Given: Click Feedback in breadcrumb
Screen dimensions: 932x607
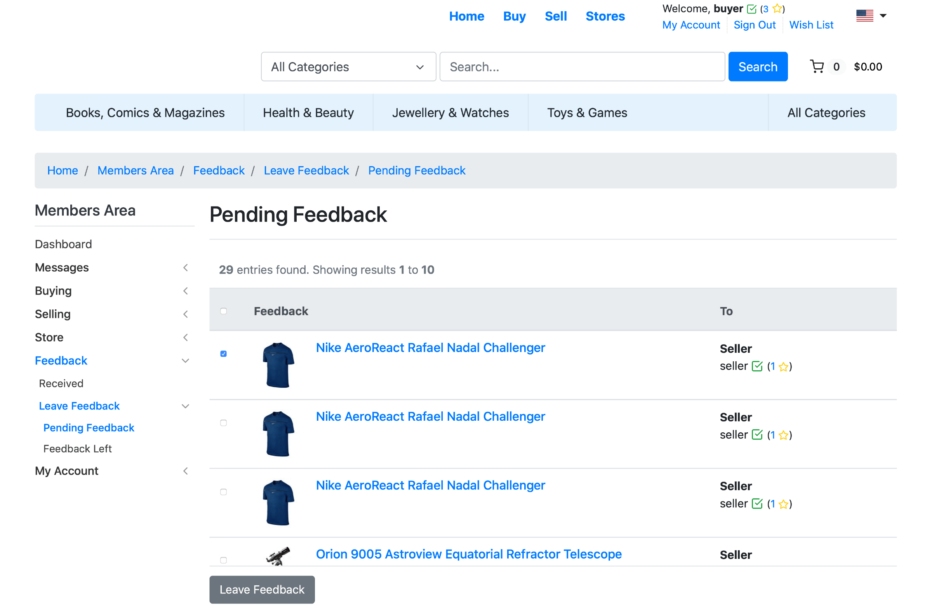Looking at the screenshot, I should click(219, 171).
